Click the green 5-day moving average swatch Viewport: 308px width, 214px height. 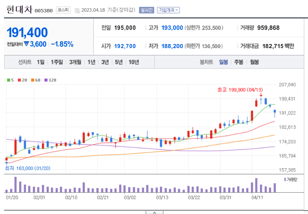(9, 80)
